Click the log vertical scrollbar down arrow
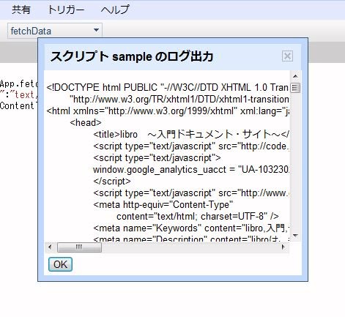The width and height of the screenshot is (345, 317). [295, 236]
